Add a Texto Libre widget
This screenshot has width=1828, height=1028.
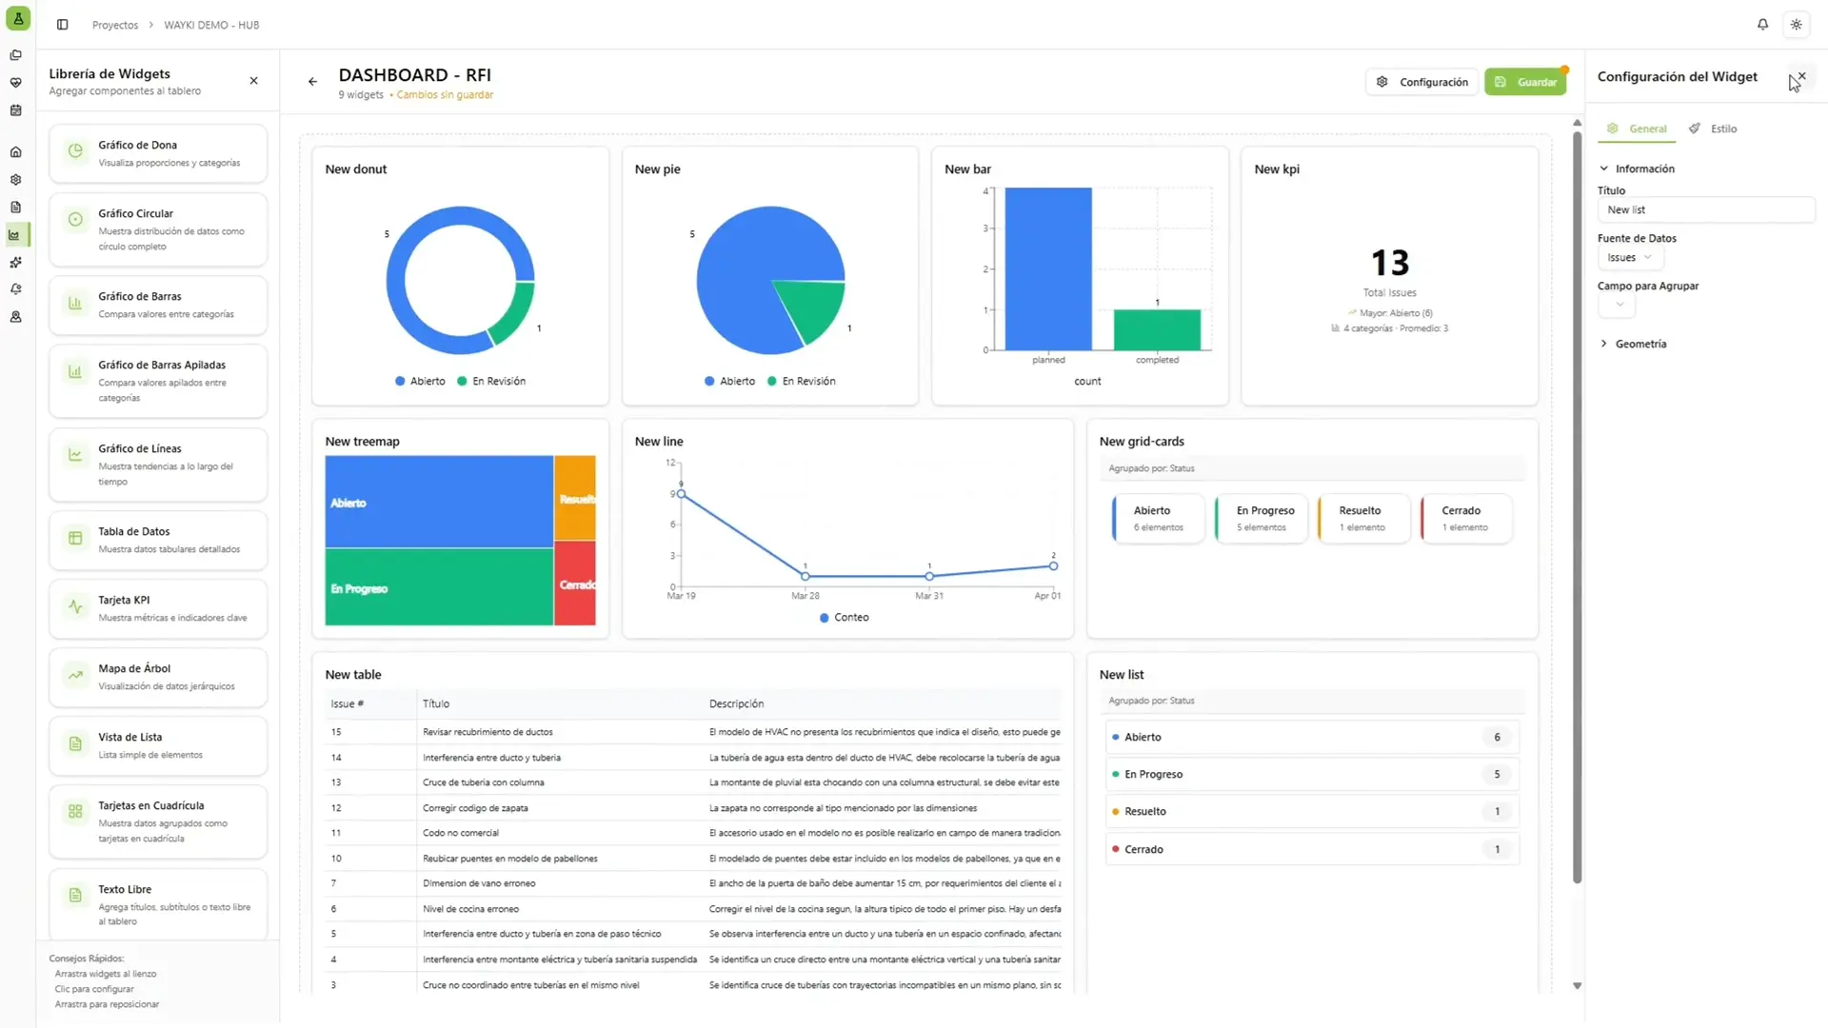click(x=158, y=904)
